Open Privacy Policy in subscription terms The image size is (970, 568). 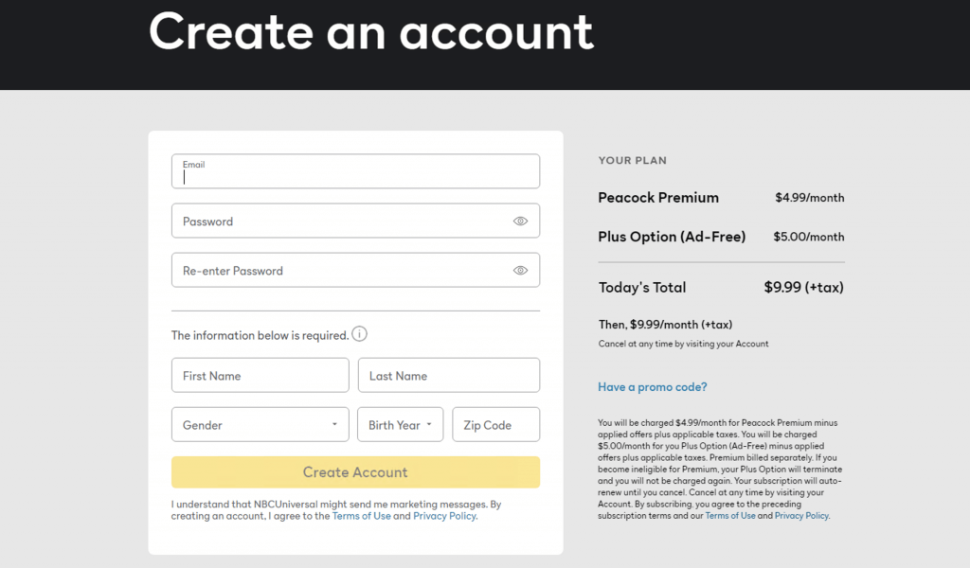[801, 516]
